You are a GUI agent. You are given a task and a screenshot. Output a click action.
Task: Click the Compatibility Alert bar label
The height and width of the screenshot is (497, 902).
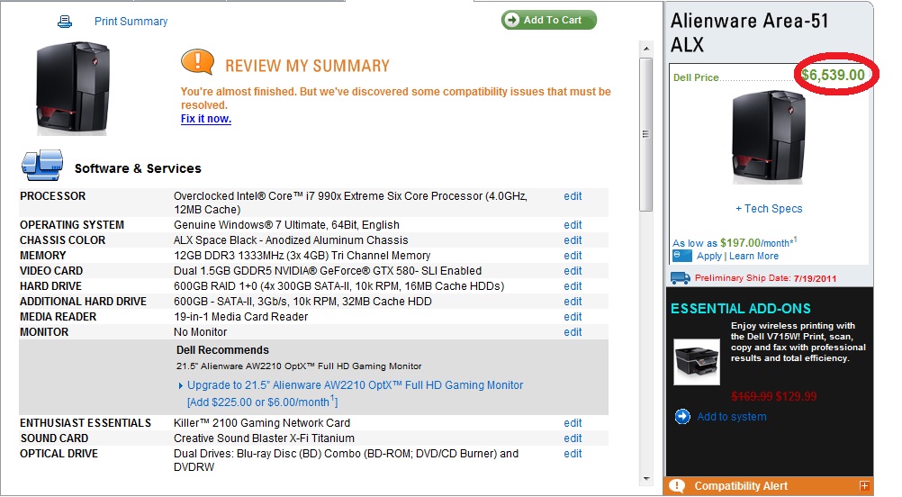point(741,486)
